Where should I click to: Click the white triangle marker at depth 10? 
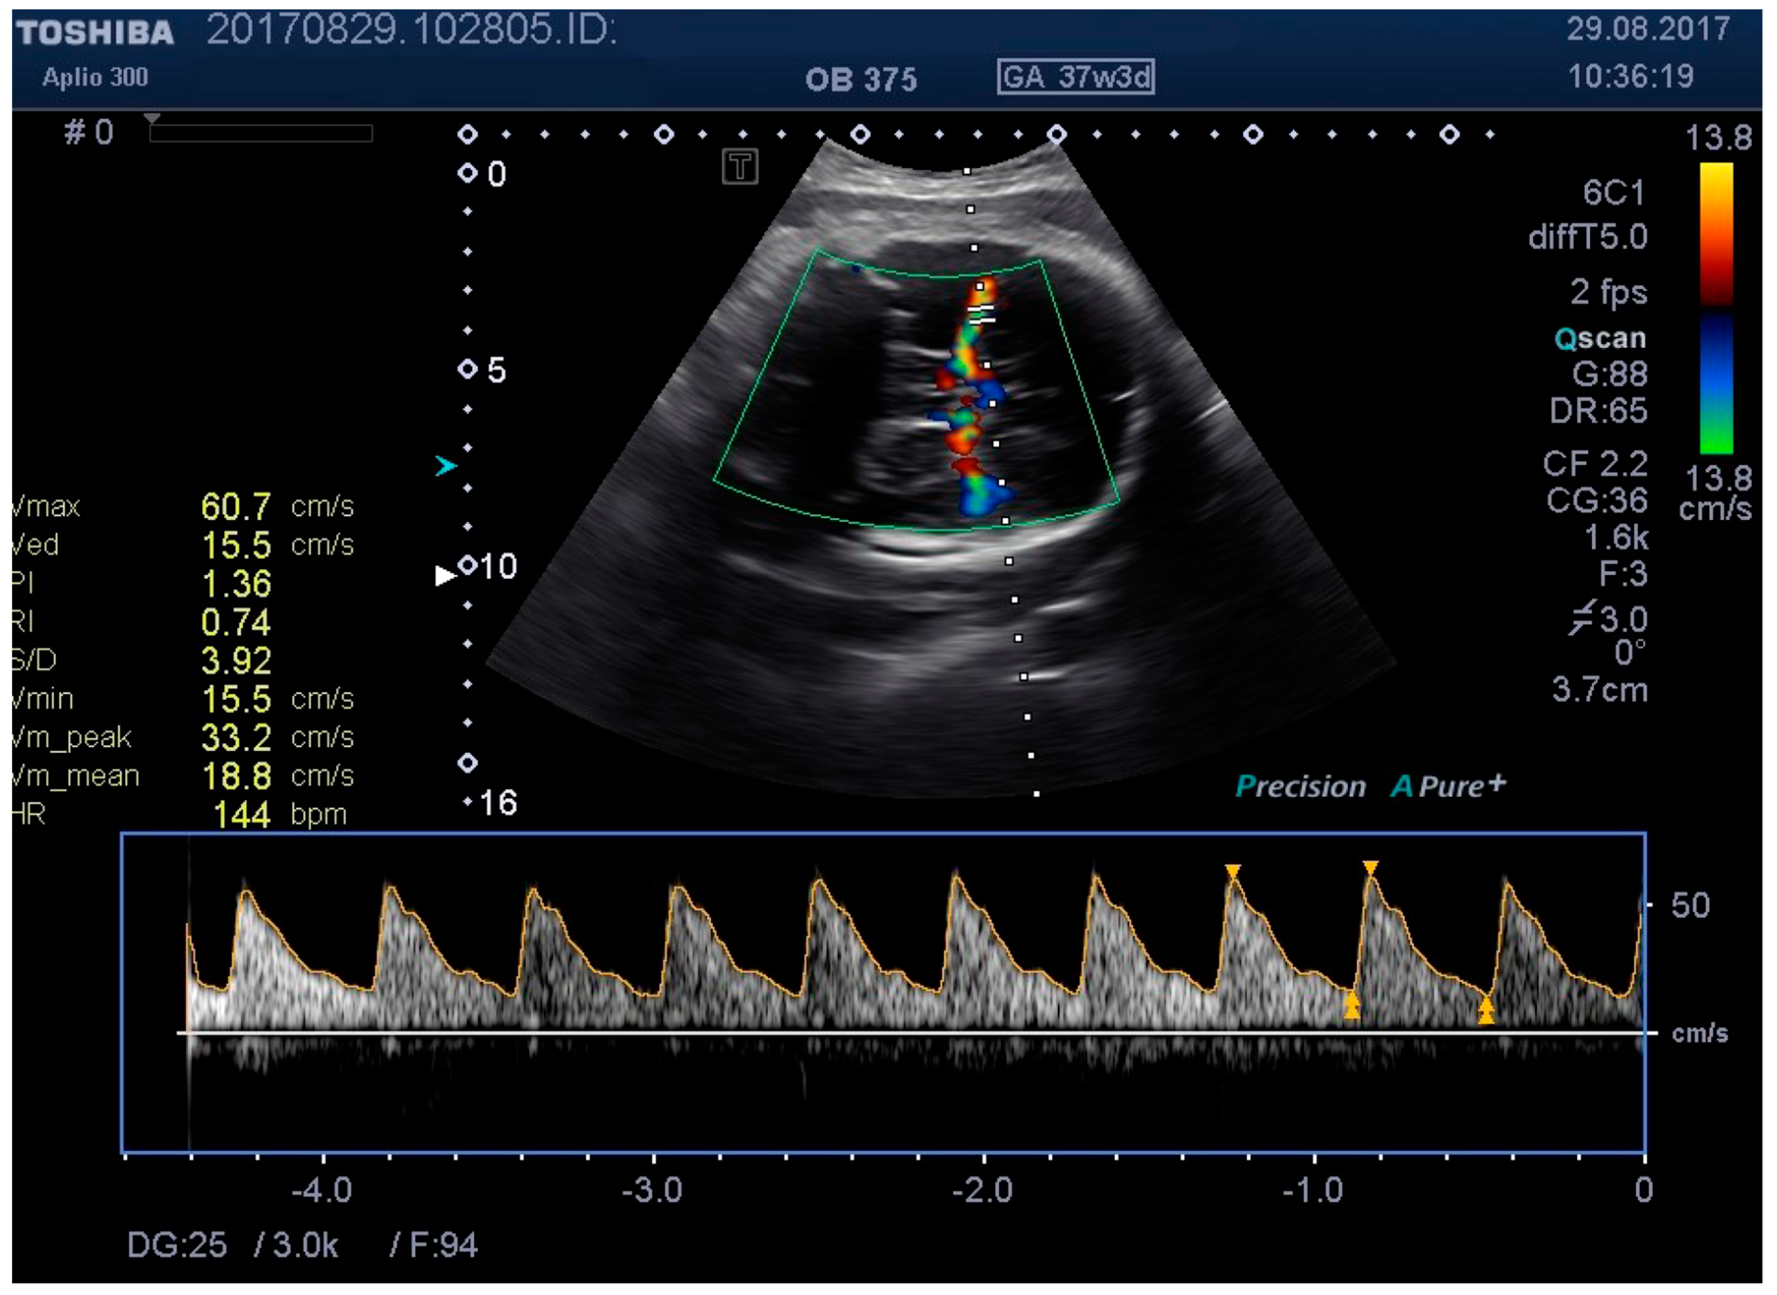tap(444, 575)
